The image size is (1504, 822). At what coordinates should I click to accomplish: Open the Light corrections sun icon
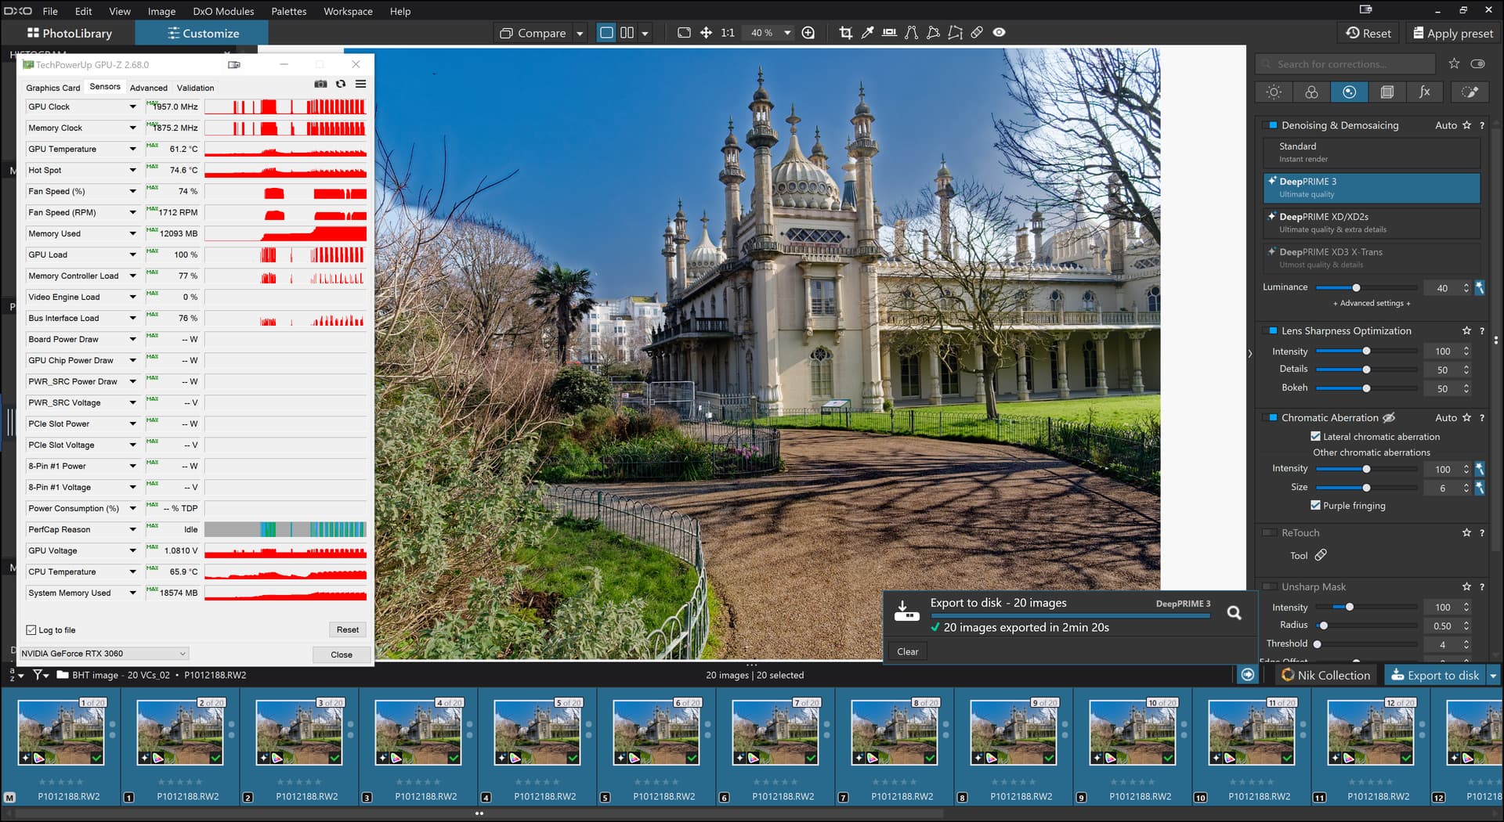1274,92
